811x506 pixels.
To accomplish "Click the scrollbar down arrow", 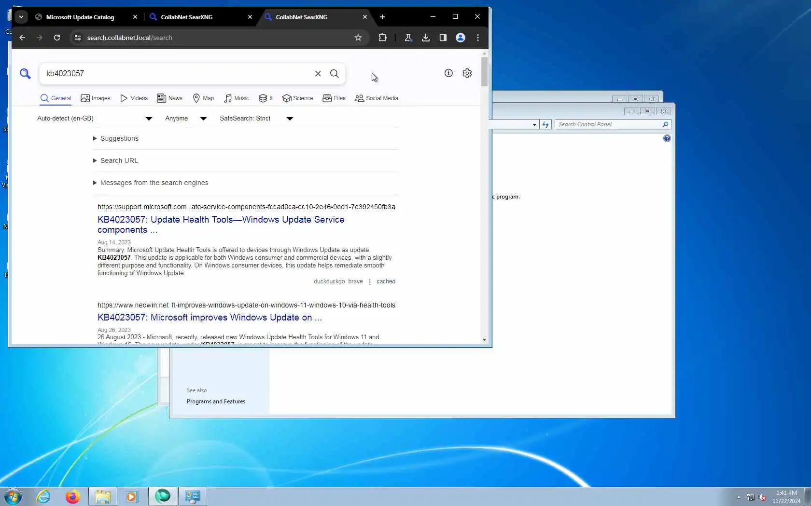I will click(x=484, y=340).
